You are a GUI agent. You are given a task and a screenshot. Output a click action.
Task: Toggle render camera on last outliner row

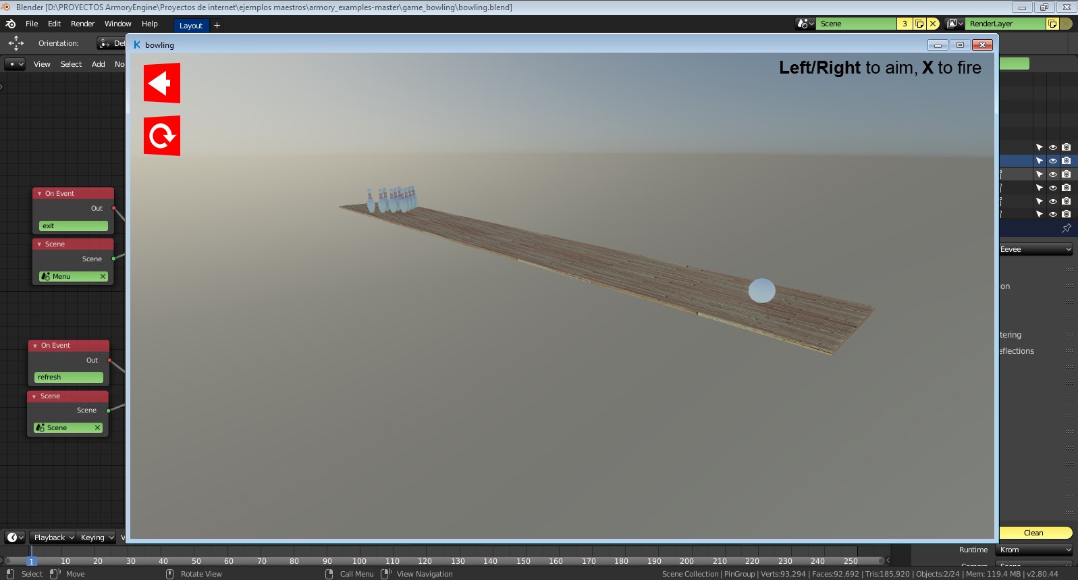tap(1067, 214)
